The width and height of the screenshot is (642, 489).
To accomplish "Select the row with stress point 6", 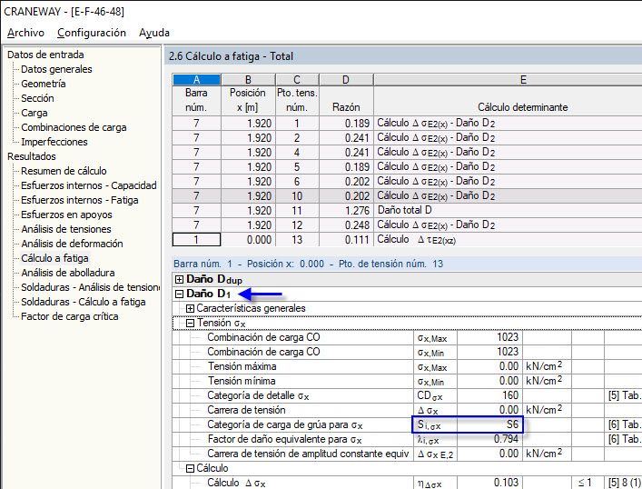I will [407, 182].
